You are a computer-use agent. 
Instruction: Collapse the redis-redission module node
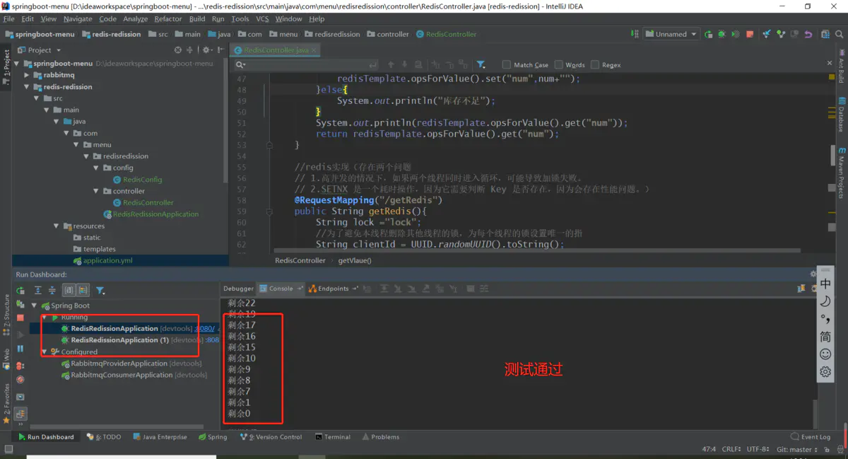point(27,87)
